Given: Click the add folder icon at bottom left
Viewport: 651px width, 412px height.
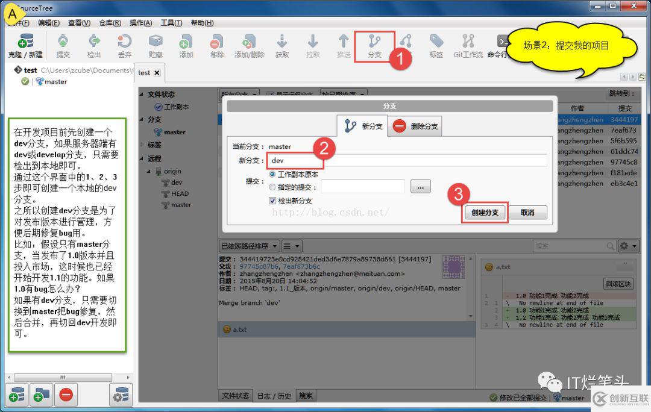Looking at the screenshot, I should click(41, 395).
